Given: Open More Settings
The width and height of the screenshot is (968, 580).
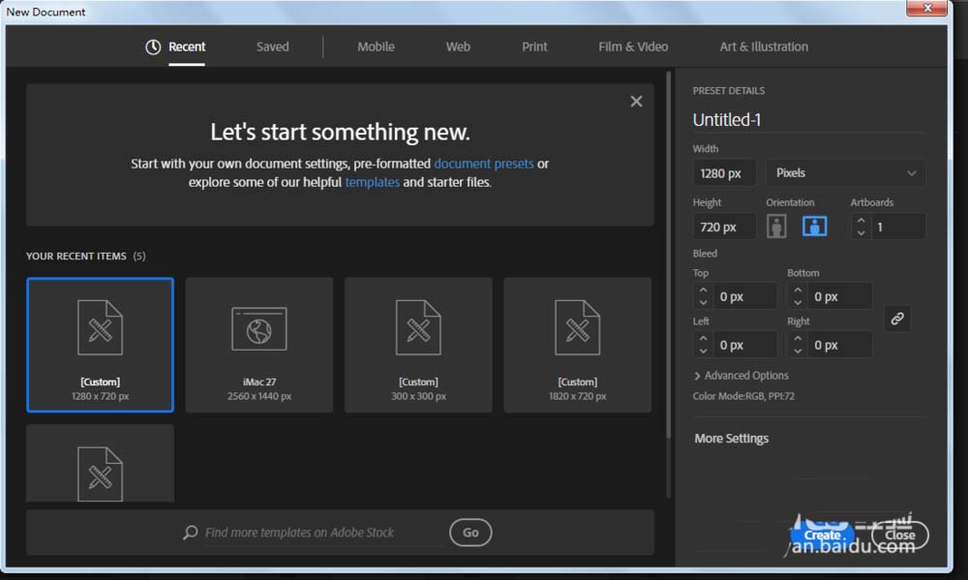Looking at the screenshot, I should tap(731, 439).
